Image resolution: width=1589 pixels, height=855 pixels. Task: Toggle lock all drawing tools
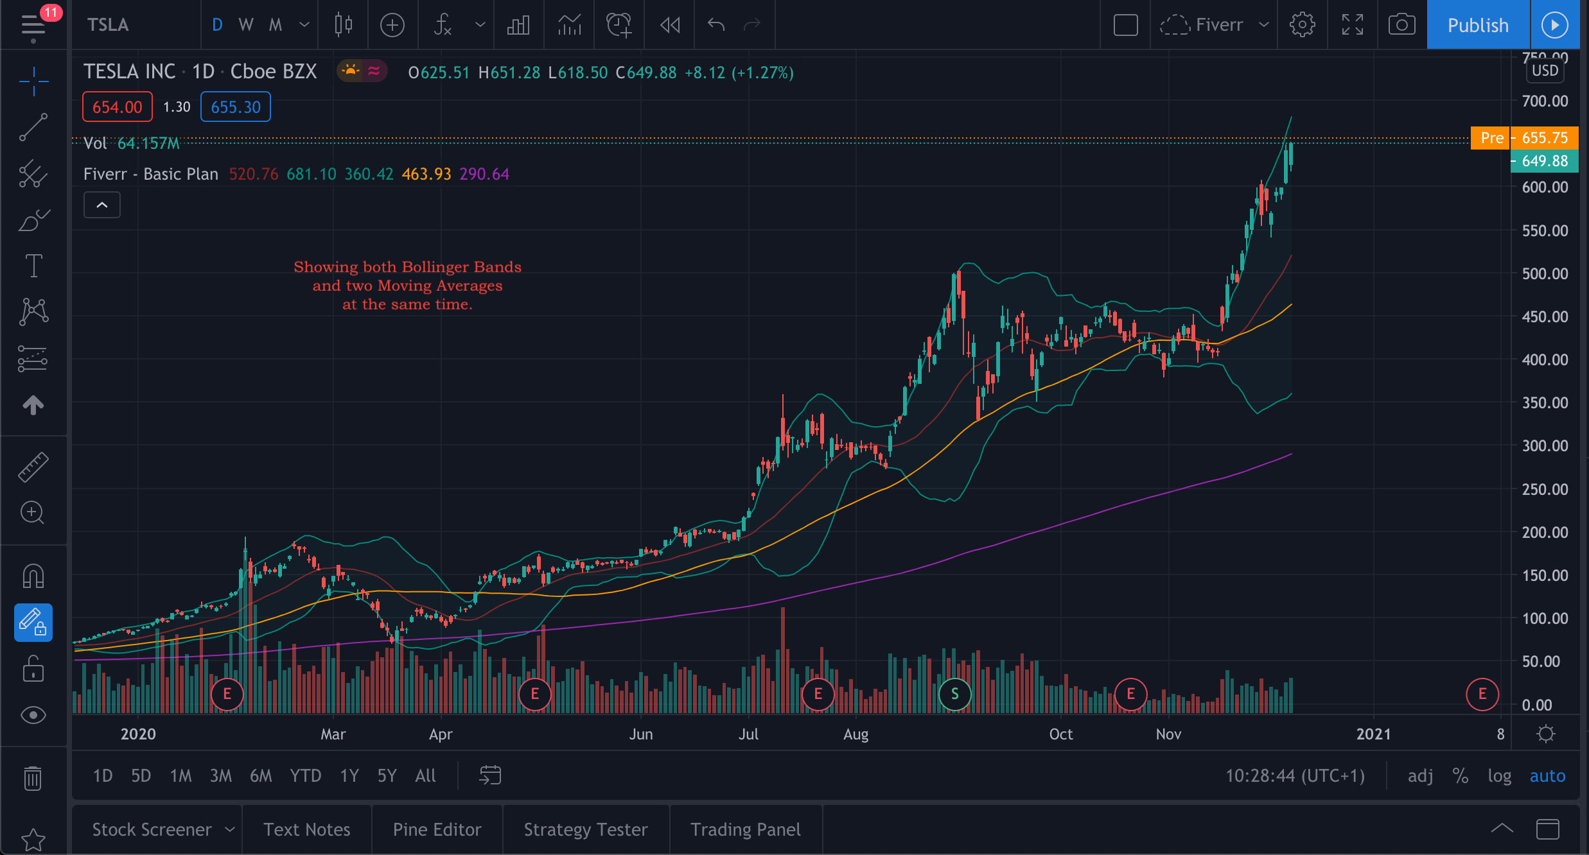point(33,669)
